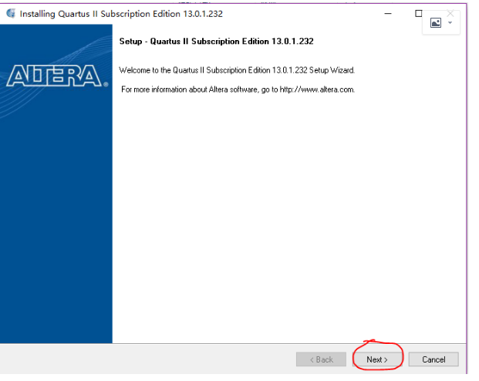Click the installer icon in title bar
Image resolution: width=479 pixels, height=381 pixels.
pos(11,14)
